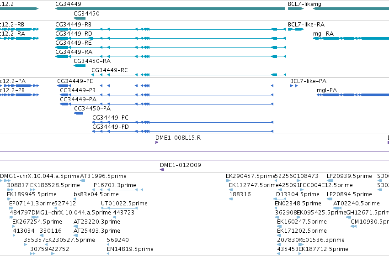Select the CG34450 gene label
389x256 pixels.
pyautogui.click(x=86, y=14)
